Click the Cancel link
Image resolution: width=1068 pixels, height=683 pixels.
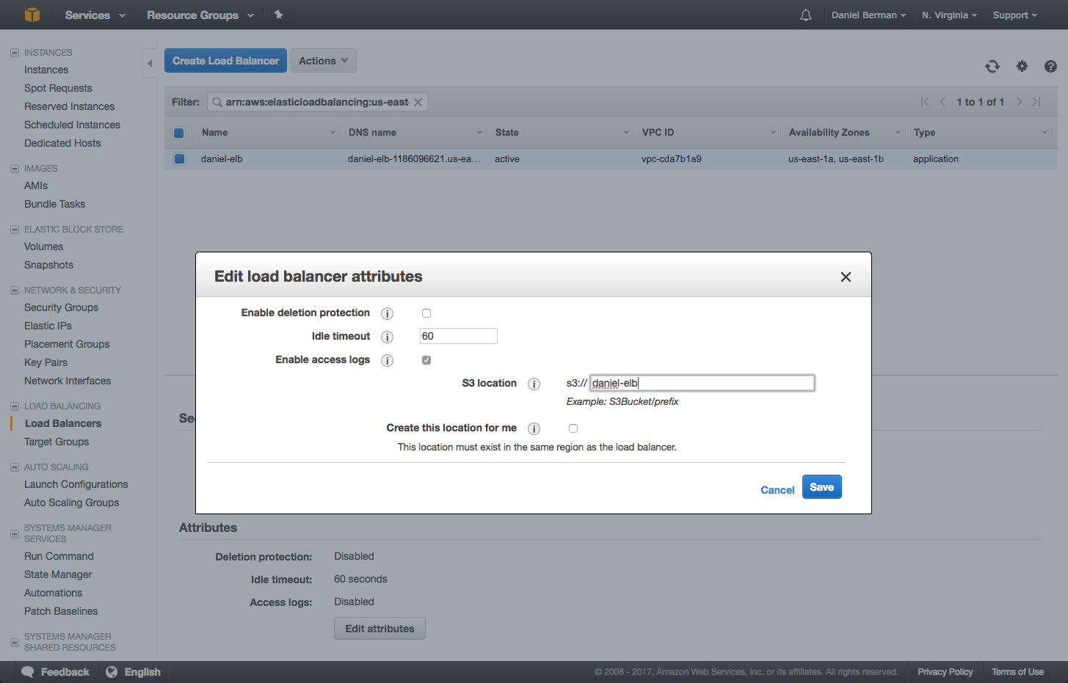tap(777, 489)
